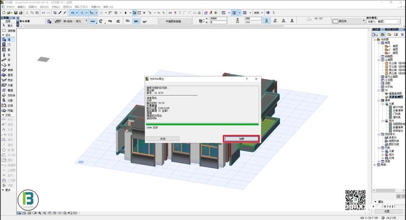Open the 文件 menu
This screenshot has height=220, width=406.
coord(8,7)
